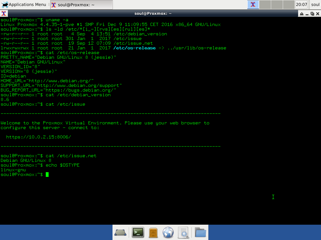Launch Terminal Emulator from dock
This screenshot has height=240, width=321.
138,232
